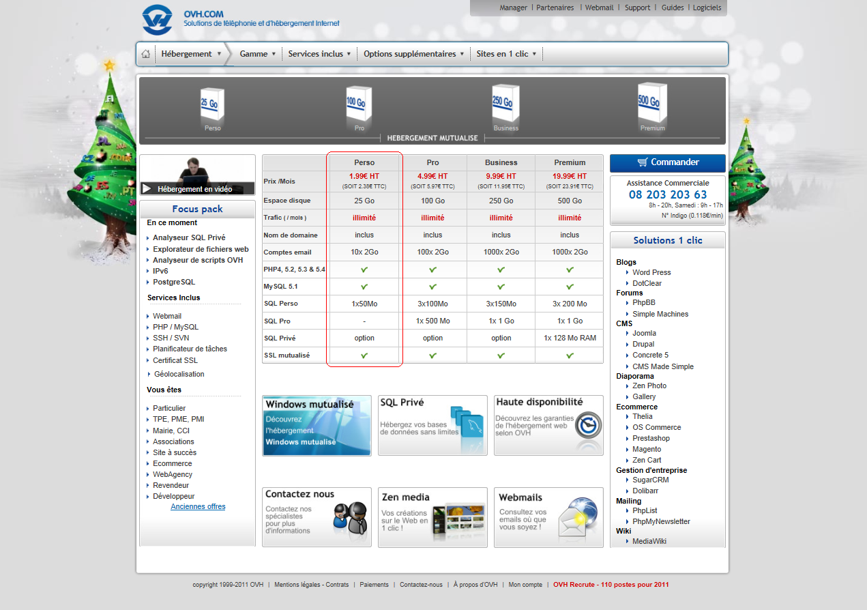Open Manager in the top bar

coord(513,8)
